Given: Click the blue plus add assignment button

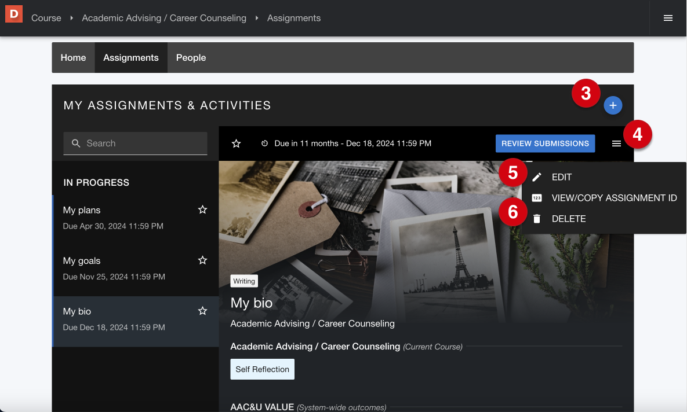Looking at the screenshot, I should 613,105.
